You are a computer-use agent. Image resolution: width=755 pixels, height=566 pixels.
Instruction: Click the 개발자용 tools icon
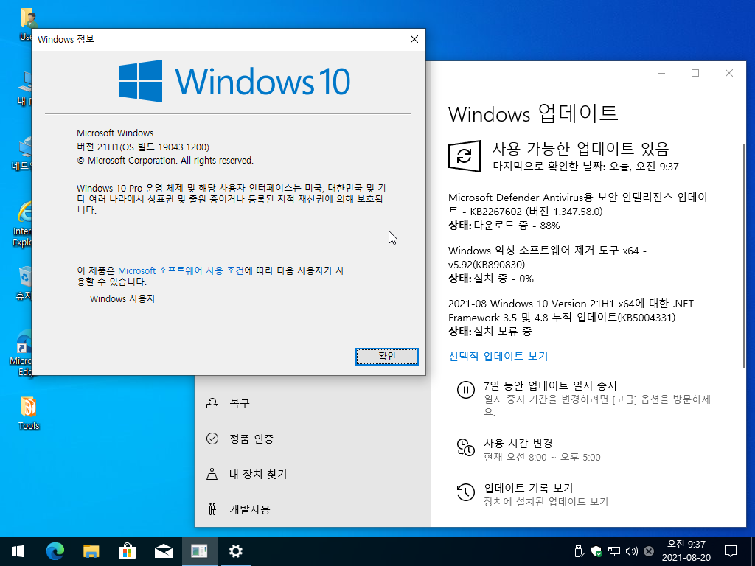[x=212, y=509]
